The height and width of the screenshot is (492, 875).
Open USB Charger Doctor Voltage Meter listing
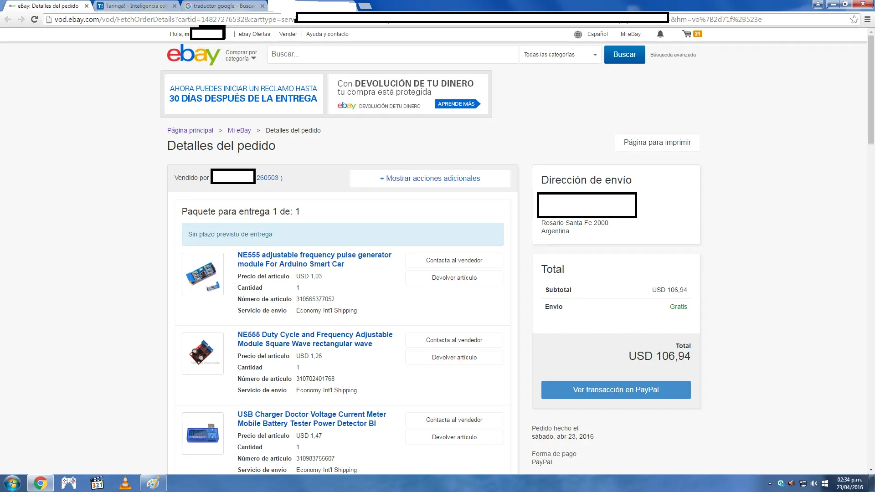[x=311, y=419]
